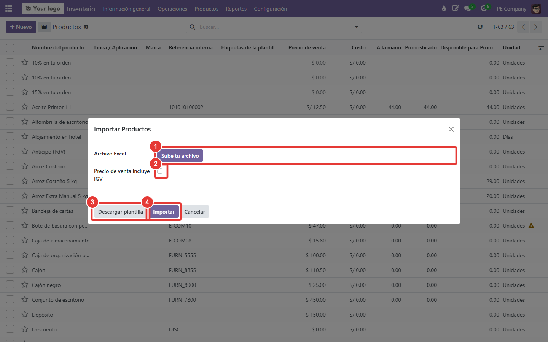The width and height of the screenshot is (548, 342).
Task: Open the Configuración menu
Action: [x=271, y=9]
